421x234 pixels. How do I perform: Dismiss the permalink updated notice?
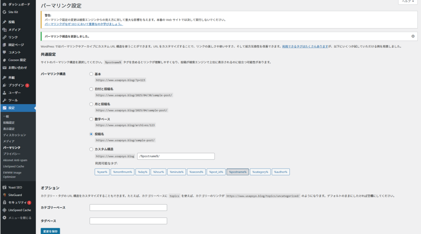(413, 36)
